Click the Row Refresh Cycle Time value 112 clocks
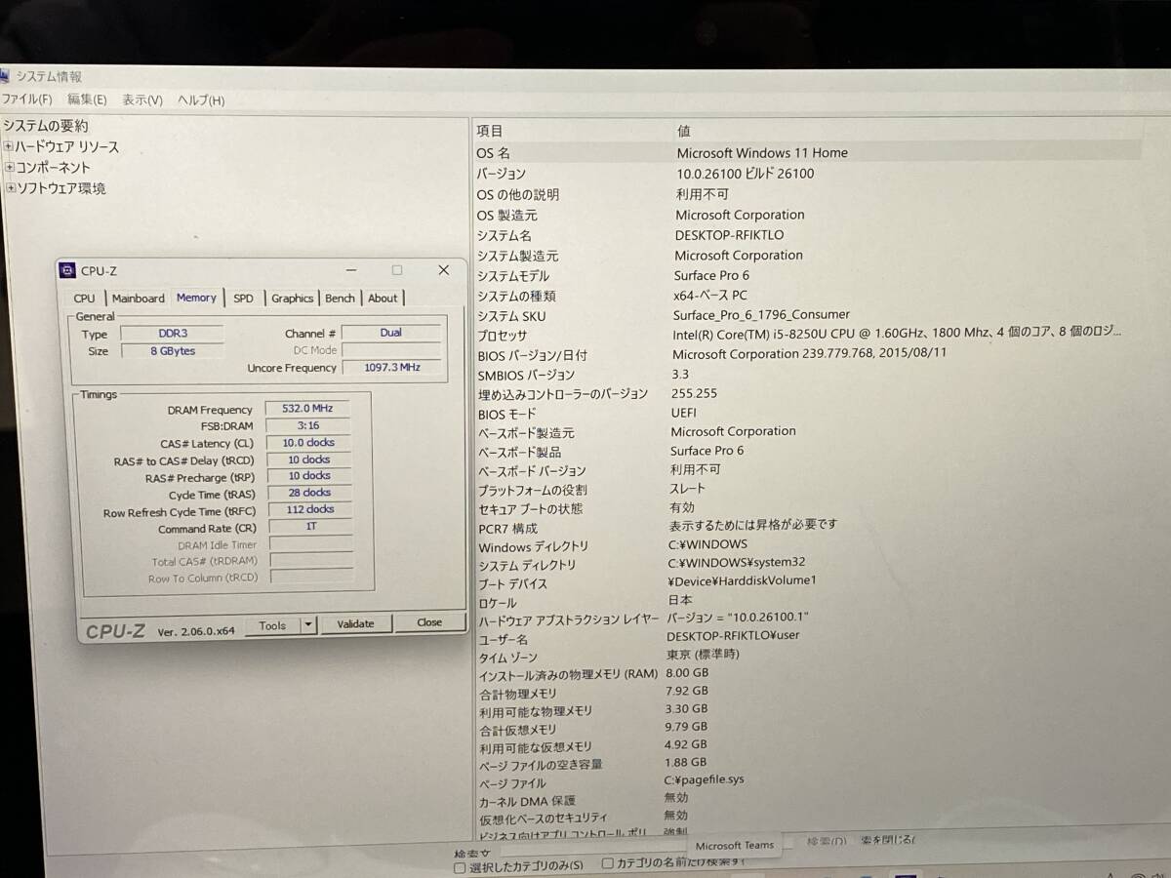The width and height of the screenshot is (1171, 878). (x=308, y=509)
